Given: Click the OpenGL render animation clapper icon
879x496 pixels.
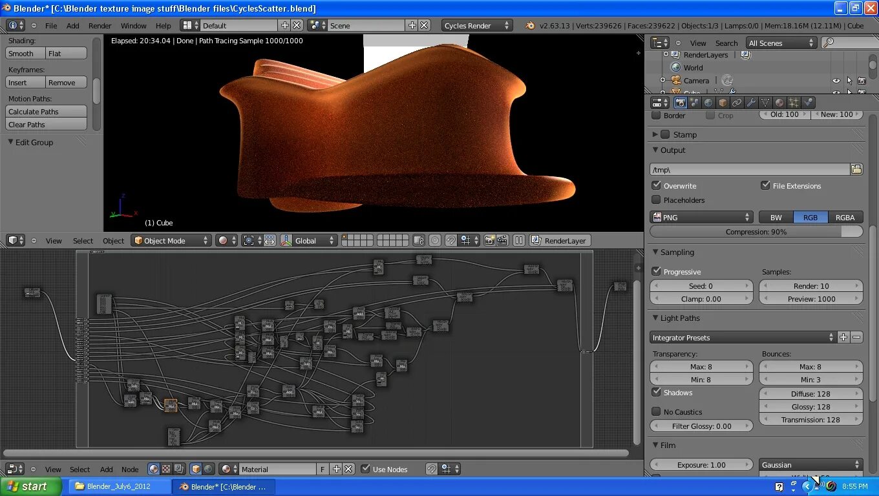Looking at the screenshot, I should tap(501, 240).
